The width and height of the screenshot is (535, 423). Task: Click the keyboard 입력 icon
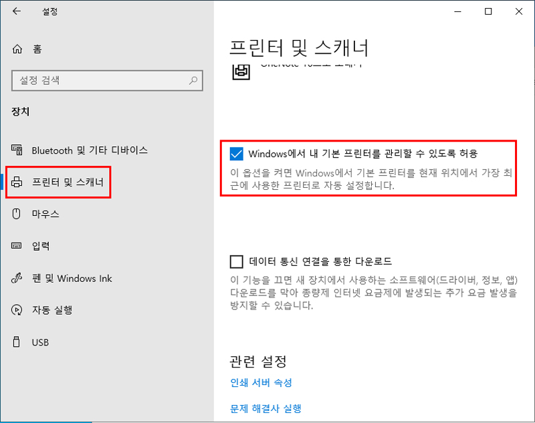[x=16, y=246]
